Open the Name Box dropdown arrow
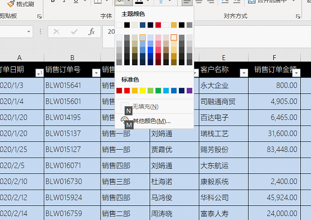311x220 pixels. (x=29, y=32)
